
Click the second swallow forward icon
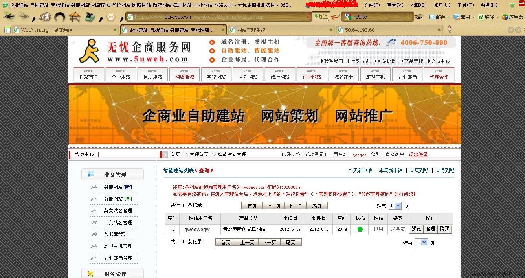click(x=24, y=17)
